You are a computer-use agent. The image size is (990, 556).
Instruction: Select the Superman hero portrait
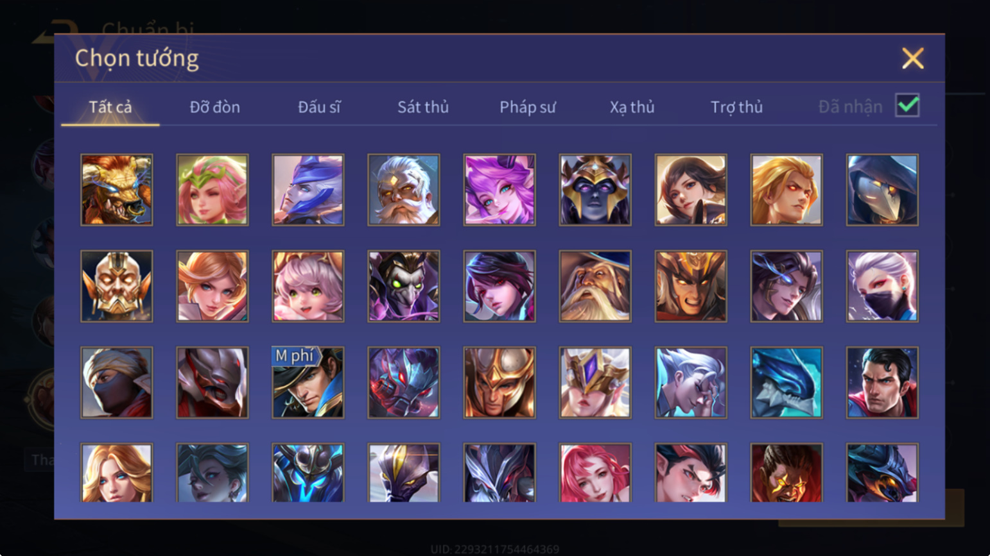(x=882, y=383)
